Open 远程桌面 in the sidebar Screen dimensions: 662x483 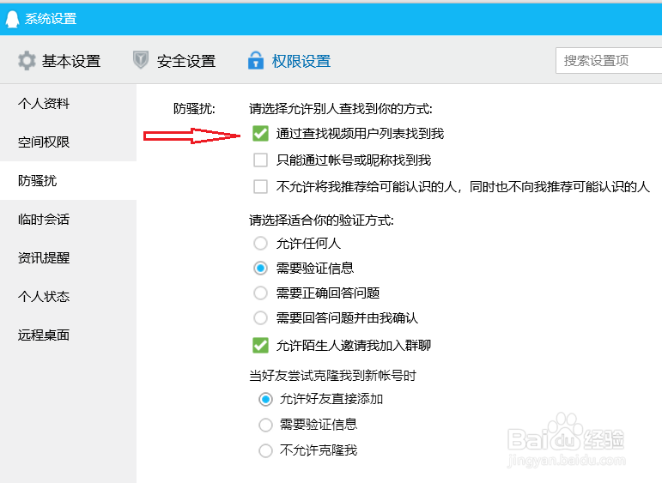coord(68,335)
